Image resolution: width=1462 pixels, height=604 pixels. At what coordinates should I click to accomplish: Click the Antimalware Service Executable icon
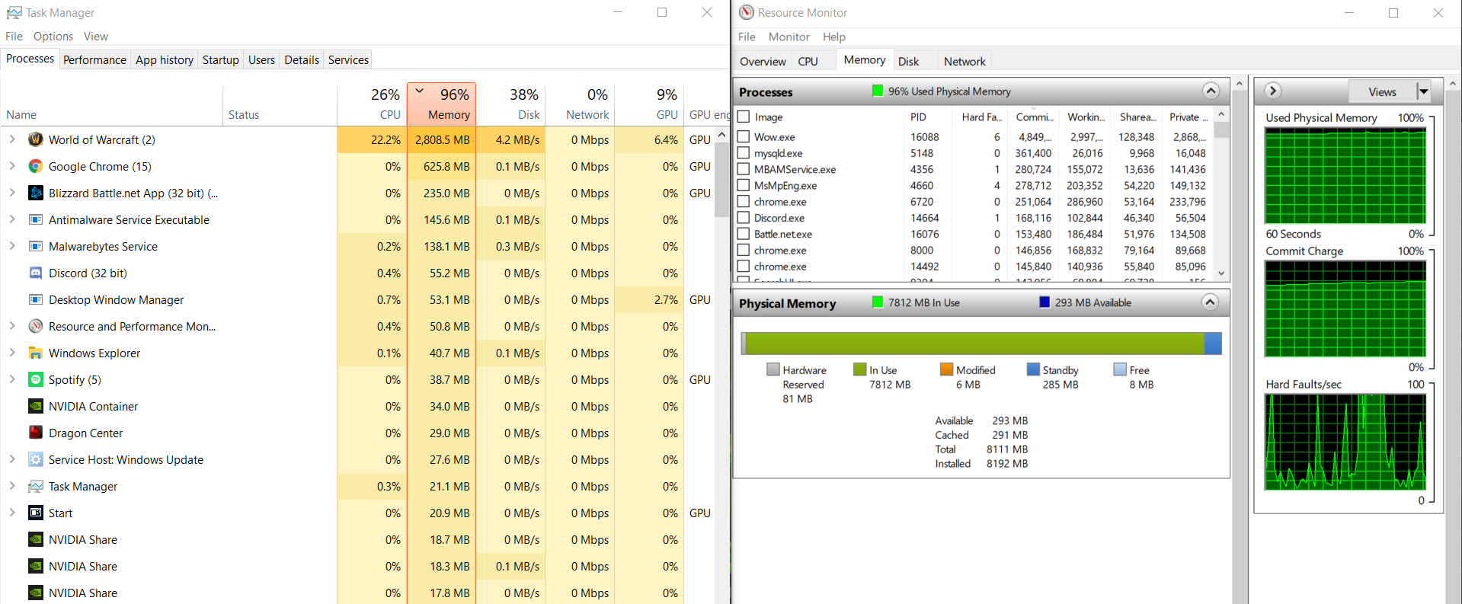[35, 219]
